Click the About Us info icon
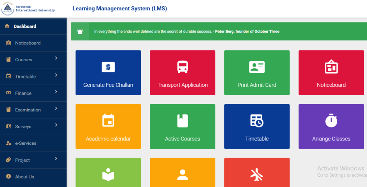This screenshot has width=367, height=187. coord(9,177)
